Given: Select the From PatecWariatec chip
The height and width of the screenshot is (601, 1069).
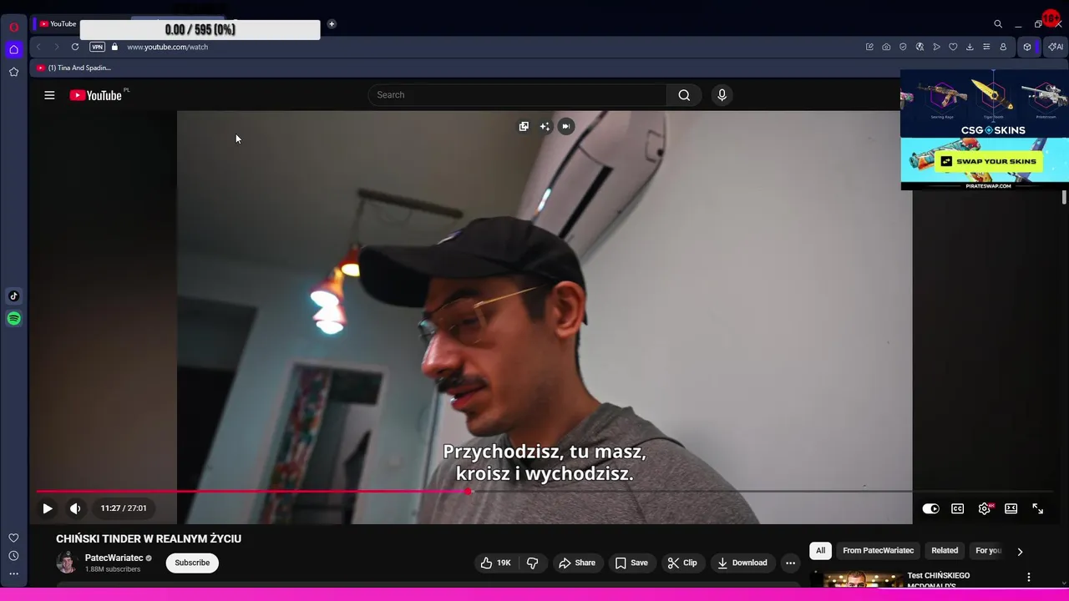Looking at the screenshot, I should [x=878, y=551].
